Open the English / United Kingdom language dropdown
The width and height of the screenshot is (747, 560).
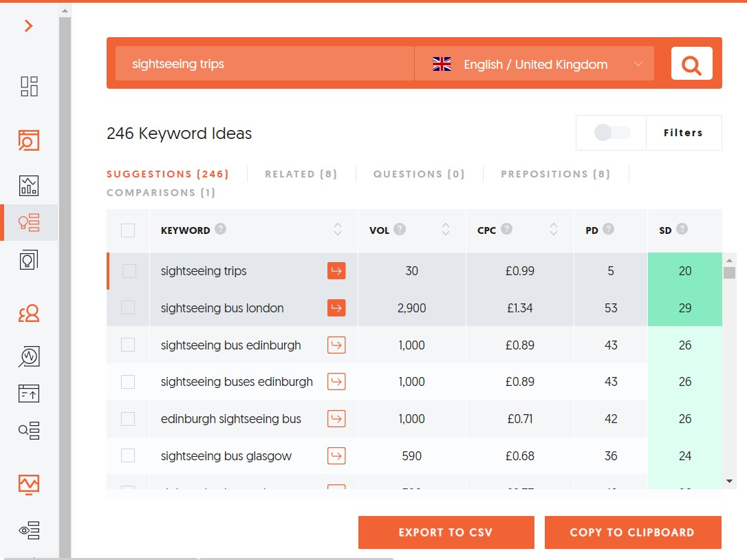pyautogui.click(x=534, y=63)
